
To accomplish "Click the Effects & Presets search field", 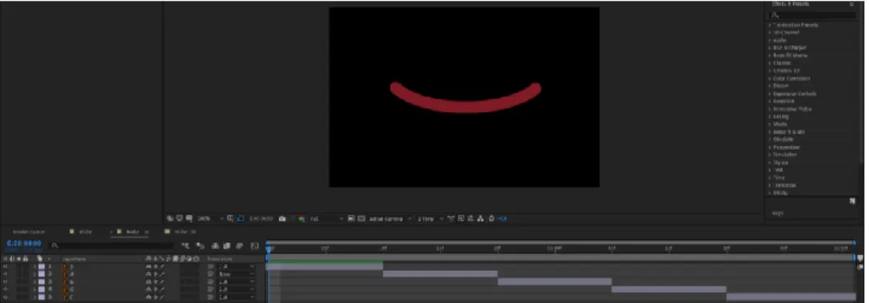I will pyautogui.click(x=813, y=15).
